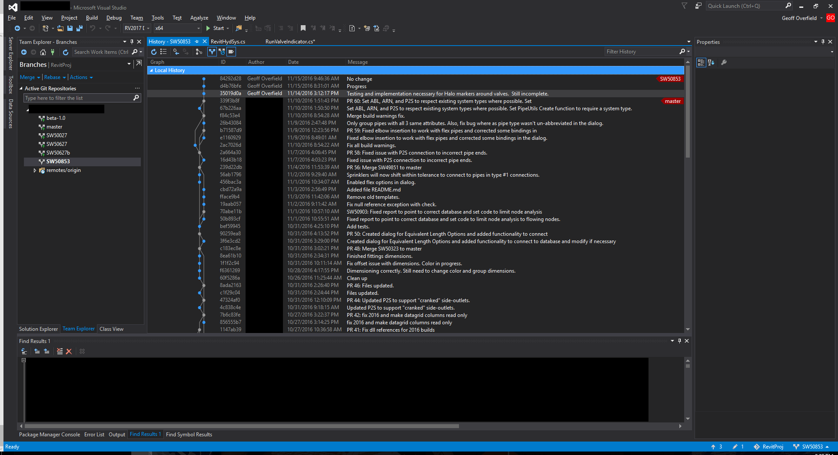Open Property Pages wrench icon
This screenshot has width=838, height=455.
pyautogui.click(x=724, y=63)
